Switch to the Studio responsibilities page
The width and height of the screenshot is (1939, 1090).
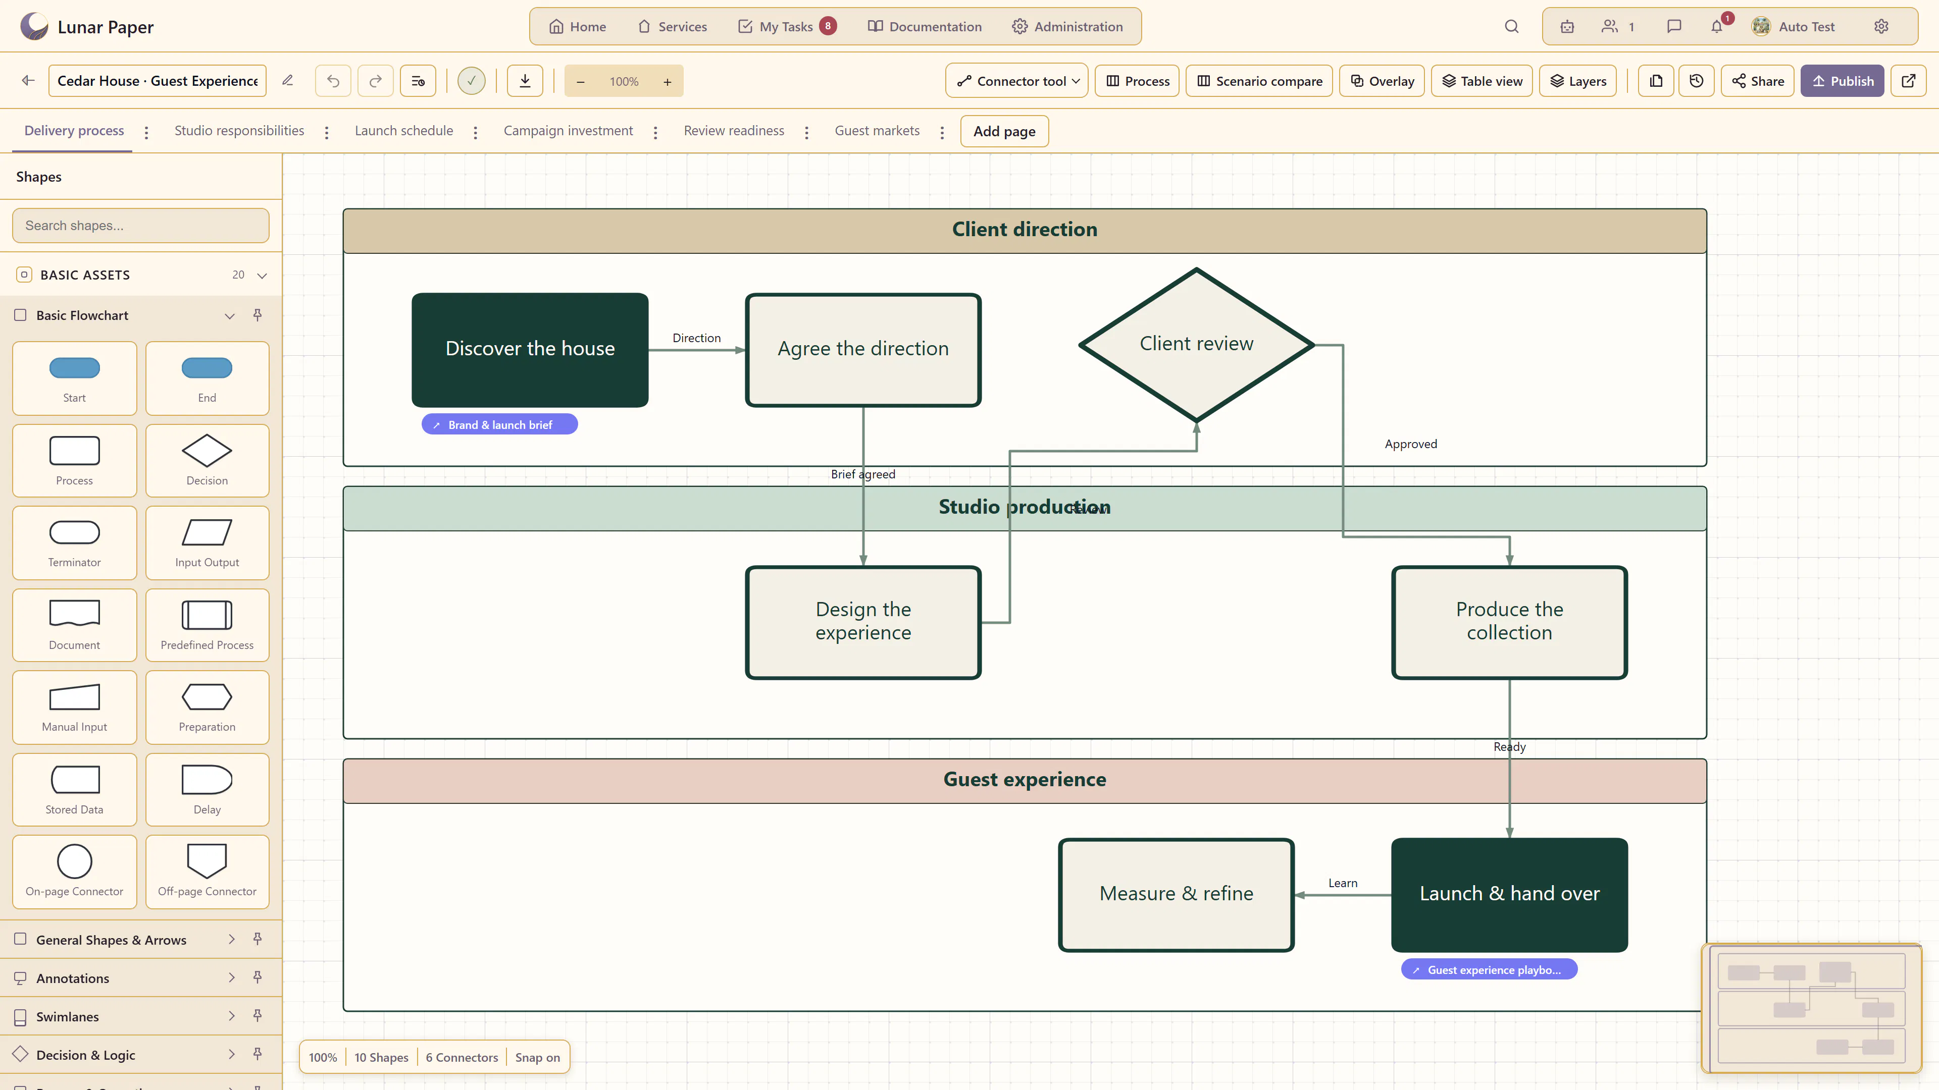pyautogui.click(x=239, y=131)
